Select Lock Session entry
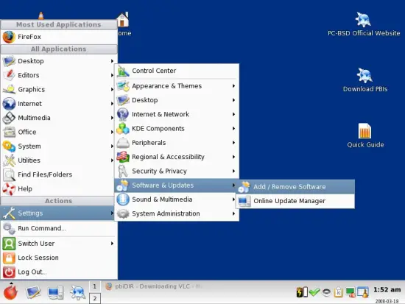405x304 pixels. click(59, 258)
